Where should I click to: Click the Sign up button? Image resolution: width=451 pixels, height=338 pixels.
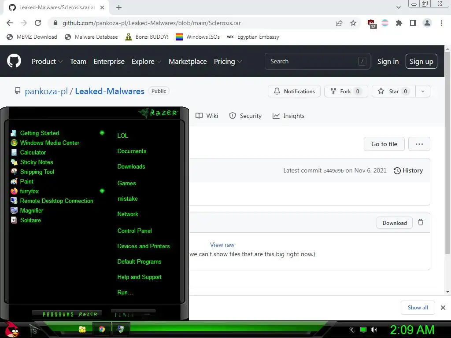[x=421, y=61]
